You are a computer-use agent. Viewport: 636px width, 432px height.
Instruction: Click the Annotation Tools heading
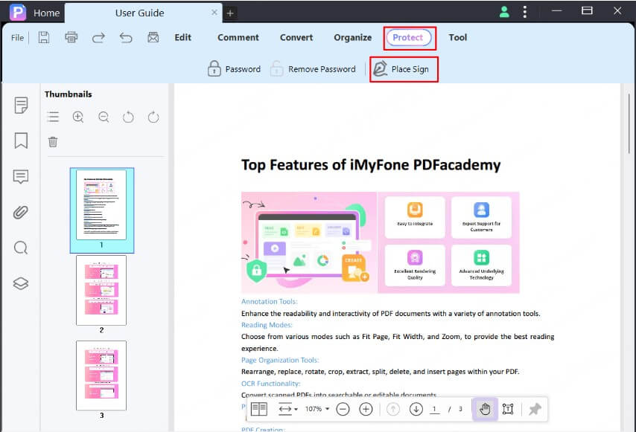pyautogui.click(x=270, y=302)
